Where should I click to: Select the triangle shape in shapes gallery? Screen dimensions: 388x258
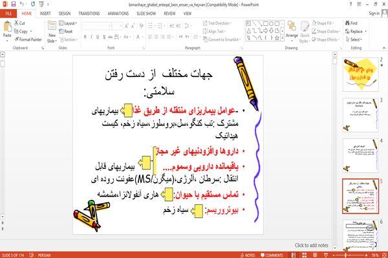[x=249, y=30]
